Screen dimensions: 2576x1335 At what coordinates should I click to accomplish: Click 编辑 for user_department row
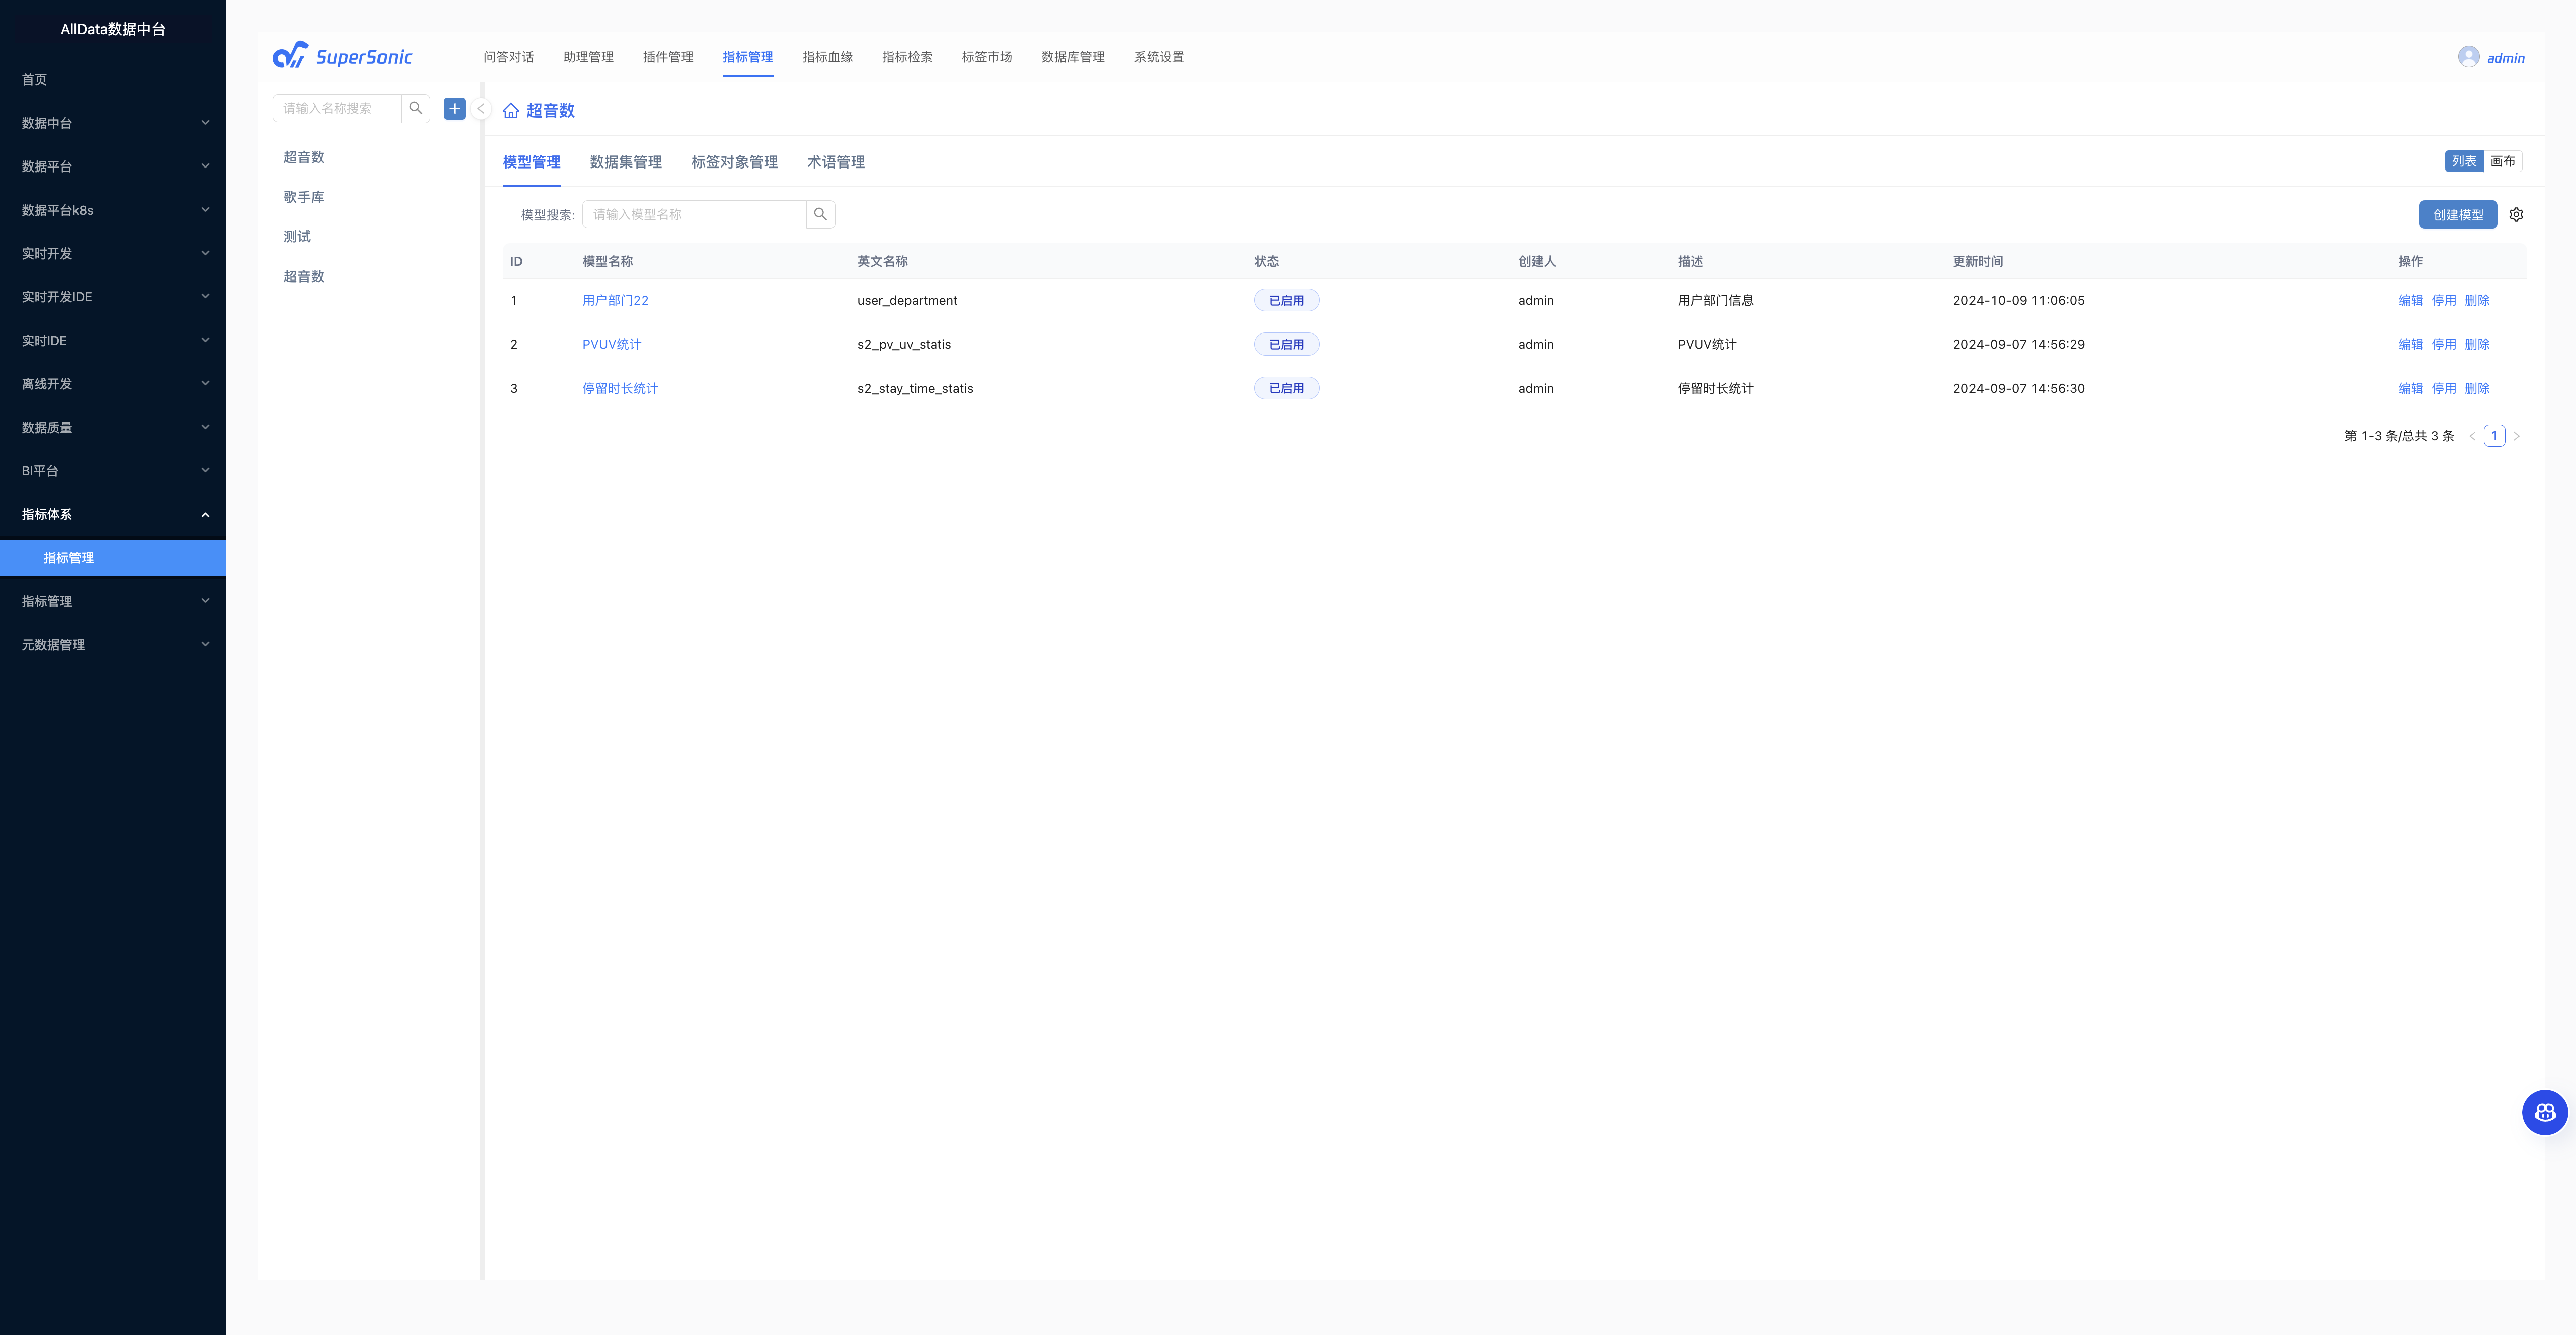point(2411,300)
